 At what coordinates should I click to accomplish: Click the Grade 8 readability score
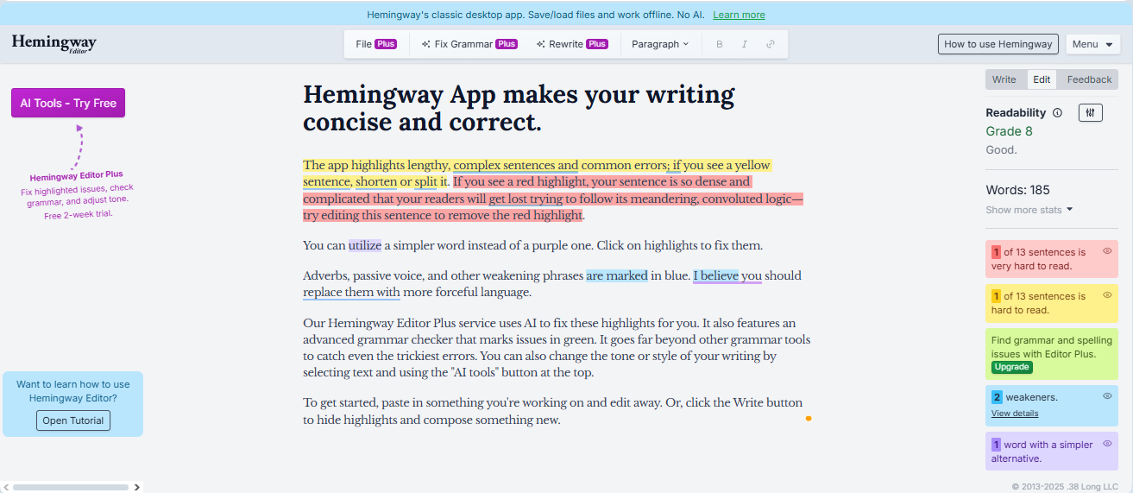tap(1009, 131)
